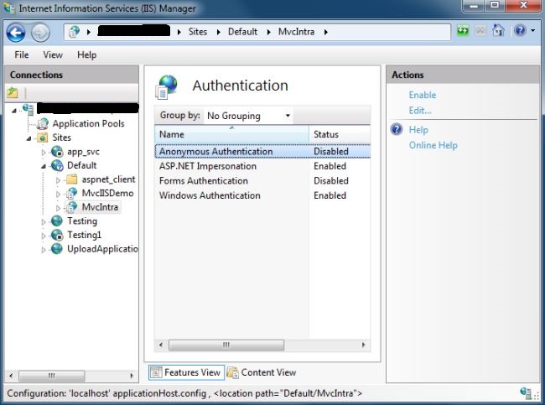Switch to Content View tab

[x=262, y=372]
